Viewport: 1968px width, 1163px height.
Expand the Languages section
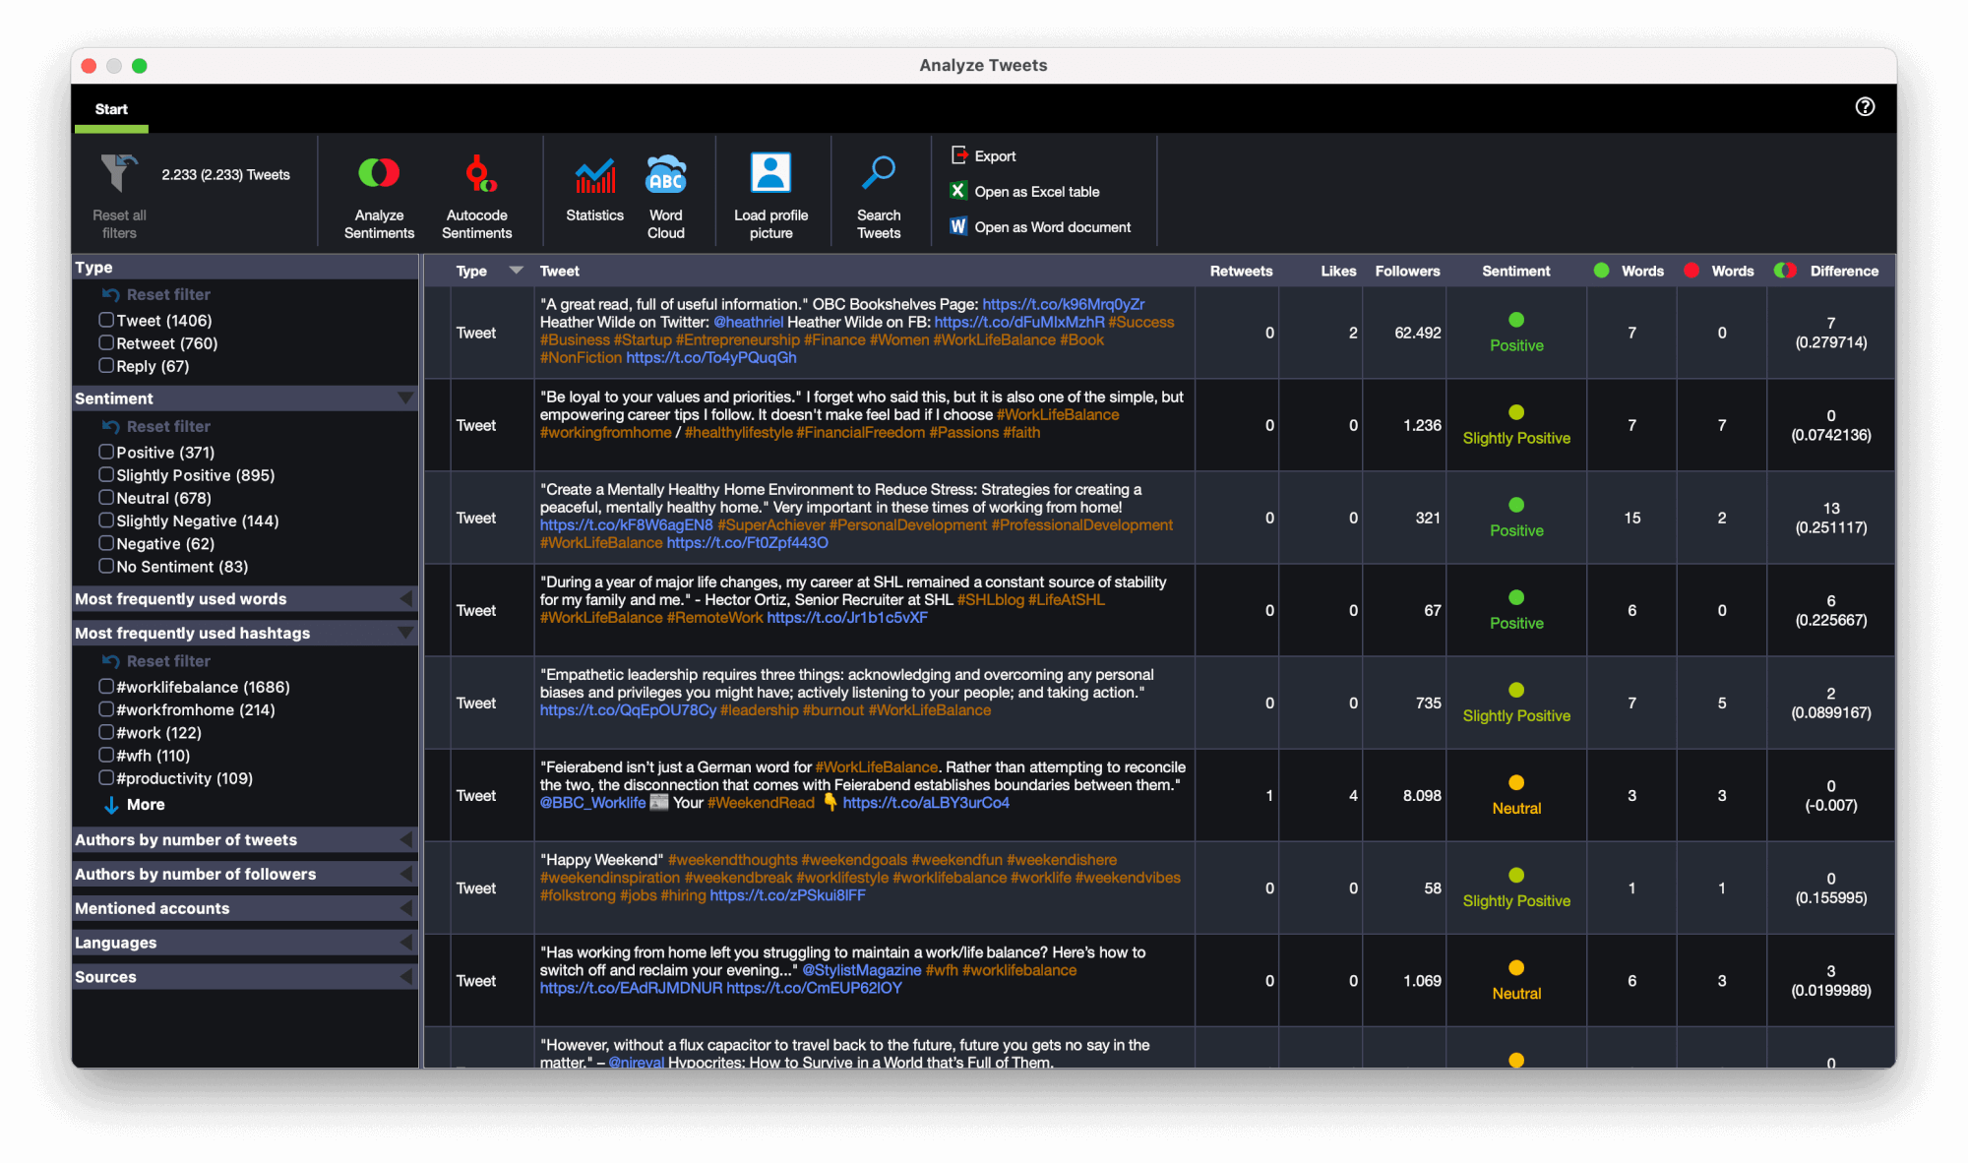(405, 943)
